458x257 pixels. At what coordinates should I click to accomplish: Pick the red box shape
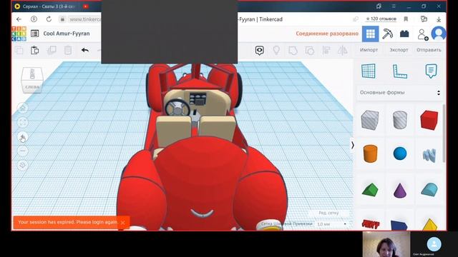[429, 120]
